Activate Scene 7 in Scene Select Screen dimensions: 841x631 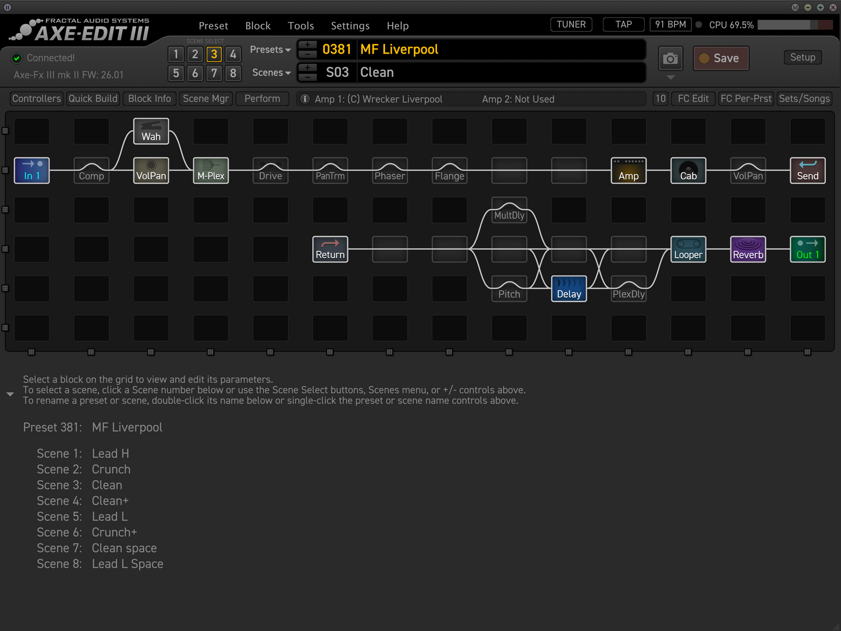click(214, 73)
